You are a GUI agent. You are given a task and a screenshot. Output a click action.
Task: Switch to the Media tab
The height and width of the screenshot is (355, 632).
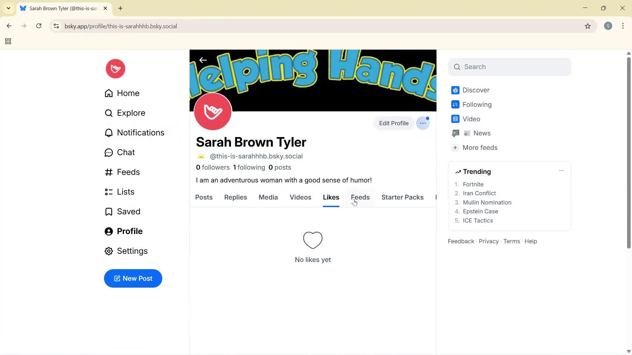tap(268, 197)
